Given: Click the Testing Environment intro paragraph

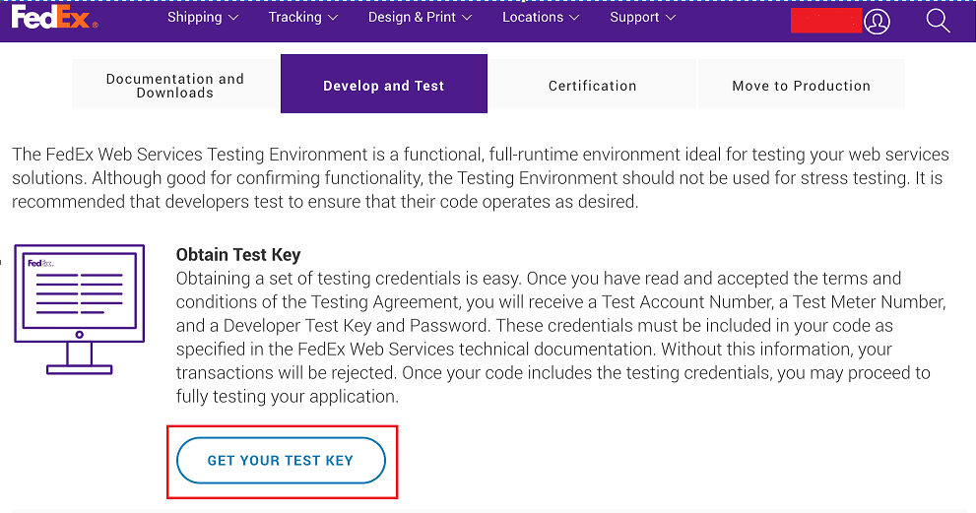Looking at the screenshot, I should [x=481, y=178].
